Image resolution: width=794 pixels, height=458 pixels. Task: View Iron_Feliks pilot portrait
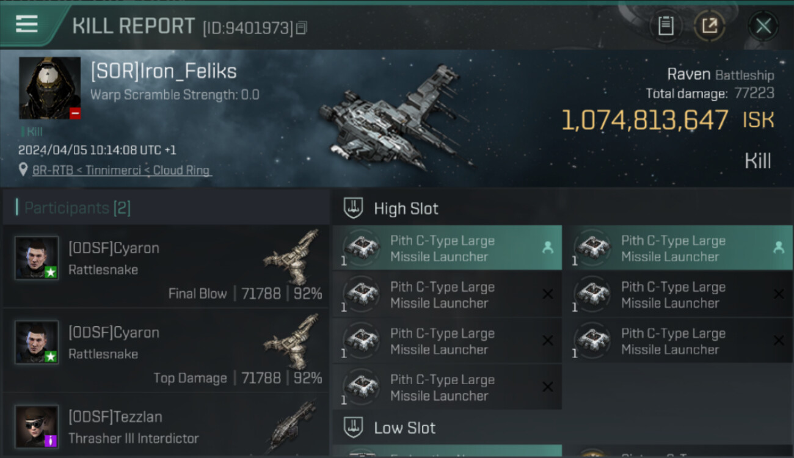coord(49,88)
